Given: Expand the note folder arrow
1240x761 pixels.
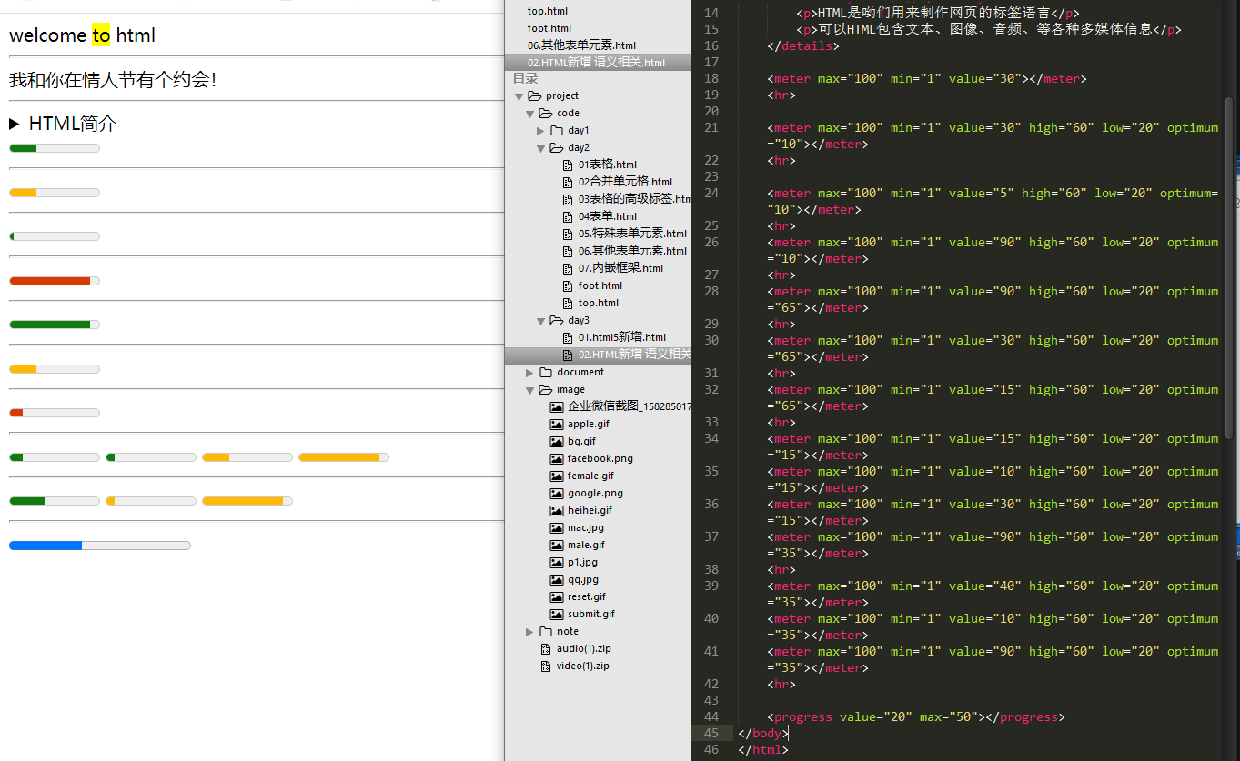Looking at the screenshot, I should [x=530, y=632].
